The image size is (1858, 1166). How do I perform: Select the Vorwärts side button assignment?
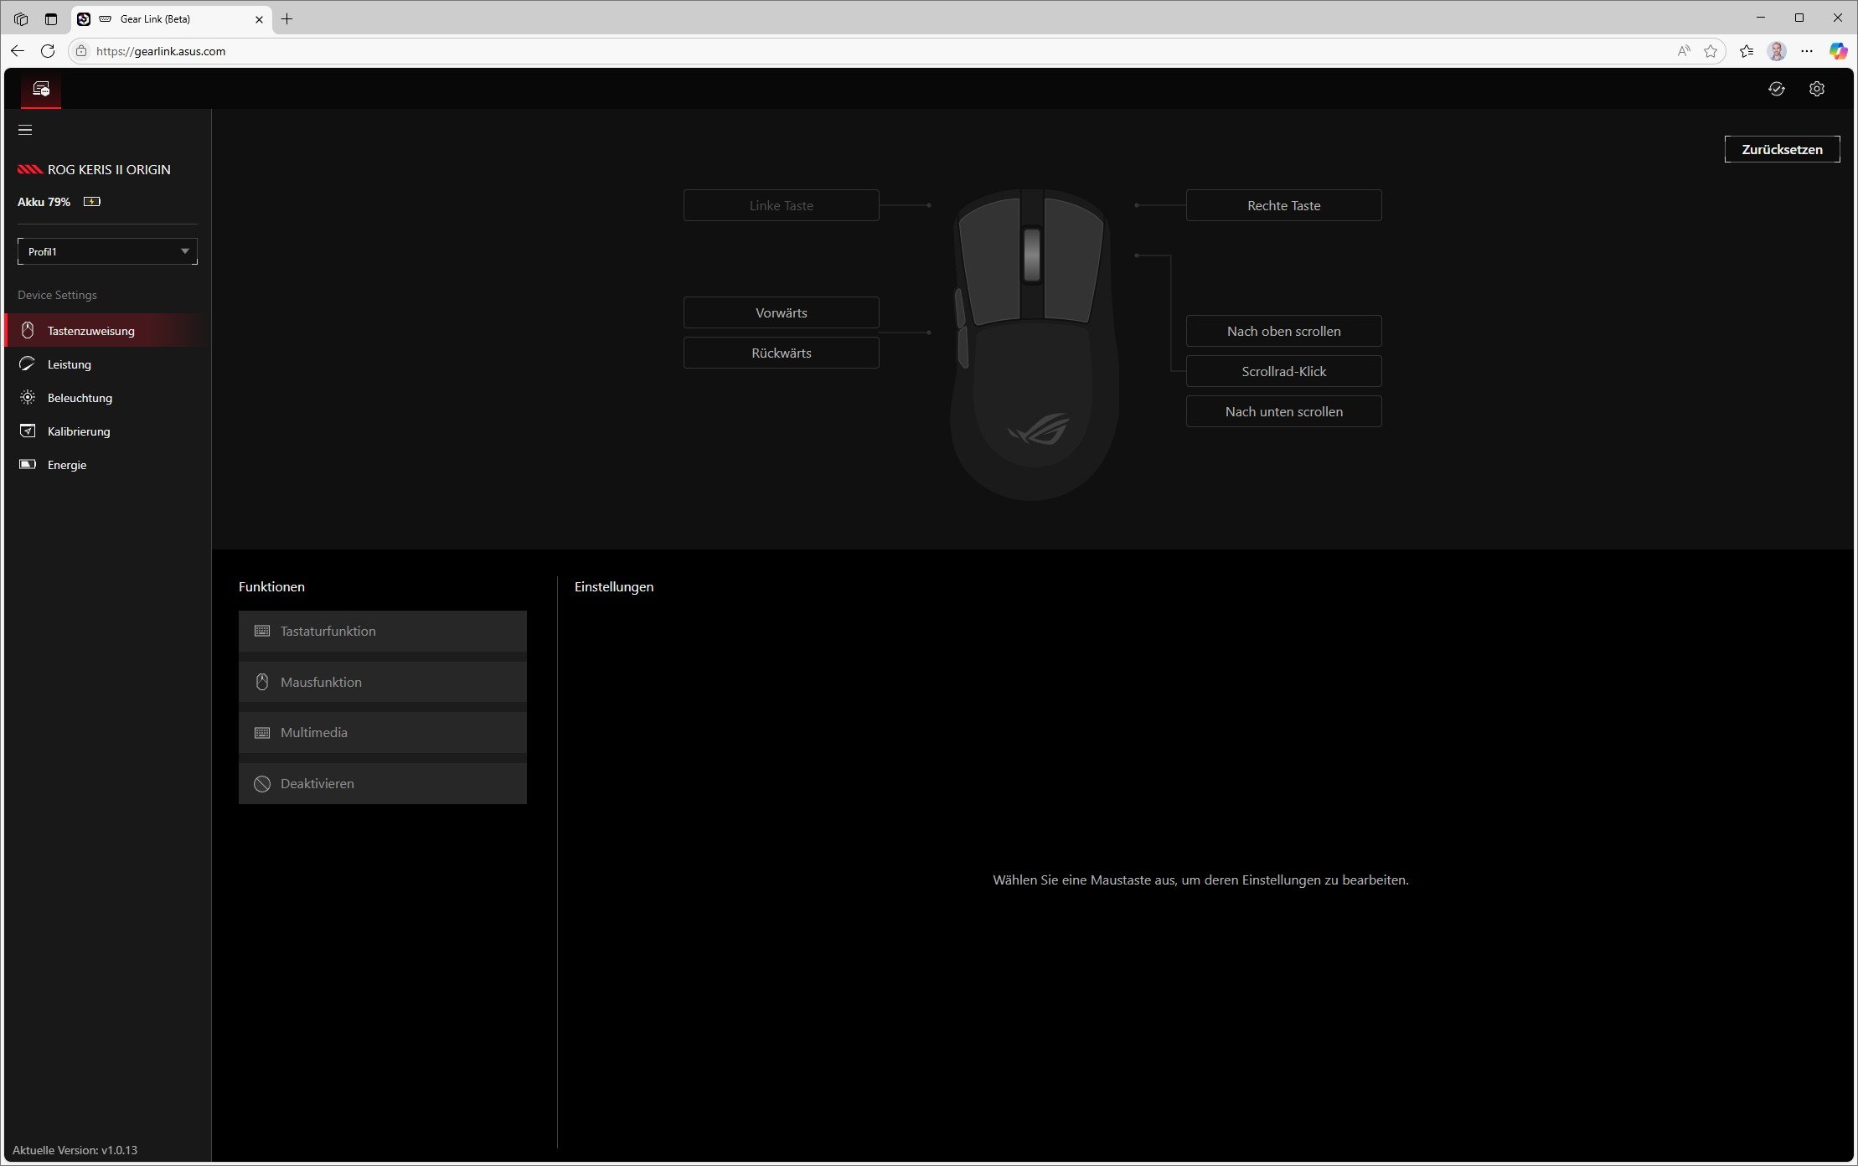[781, 312]
